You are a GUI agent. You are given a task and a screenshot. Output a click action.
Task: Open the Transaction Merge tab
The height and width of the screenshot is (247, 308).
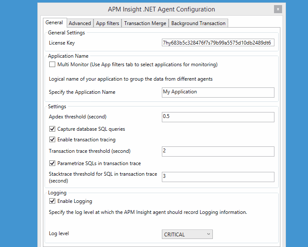[145, 23]
